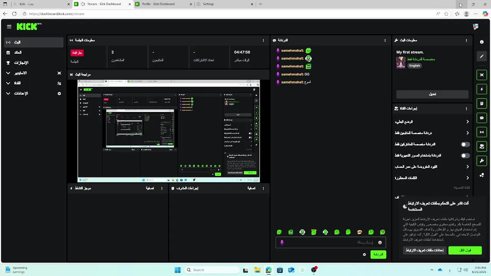
Task: Accept all cookies with green button
Action: (465, 250)
